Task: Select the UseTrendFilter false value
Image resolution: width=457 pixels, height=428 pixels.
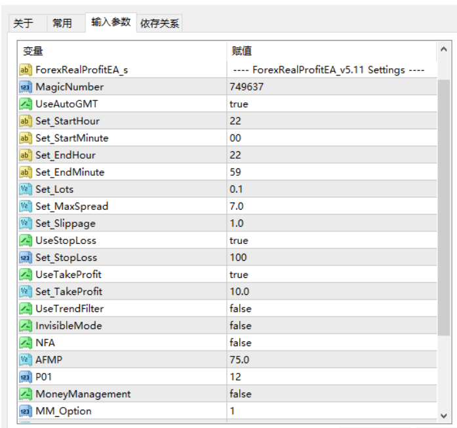Action: [241, 309]
